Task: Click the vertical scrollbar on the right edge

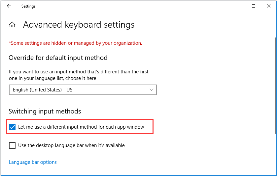Action: coord(275,86)
